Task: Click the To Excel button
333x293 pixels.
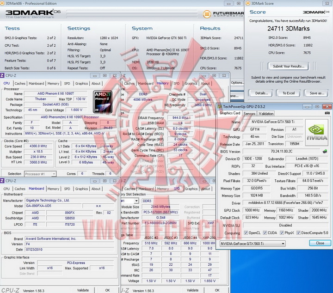Action: (x=289, y=93)
